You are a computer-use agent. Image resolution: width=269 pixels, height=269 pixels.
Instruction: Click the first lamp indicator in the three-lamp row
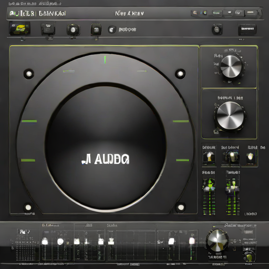coord(209,158)
